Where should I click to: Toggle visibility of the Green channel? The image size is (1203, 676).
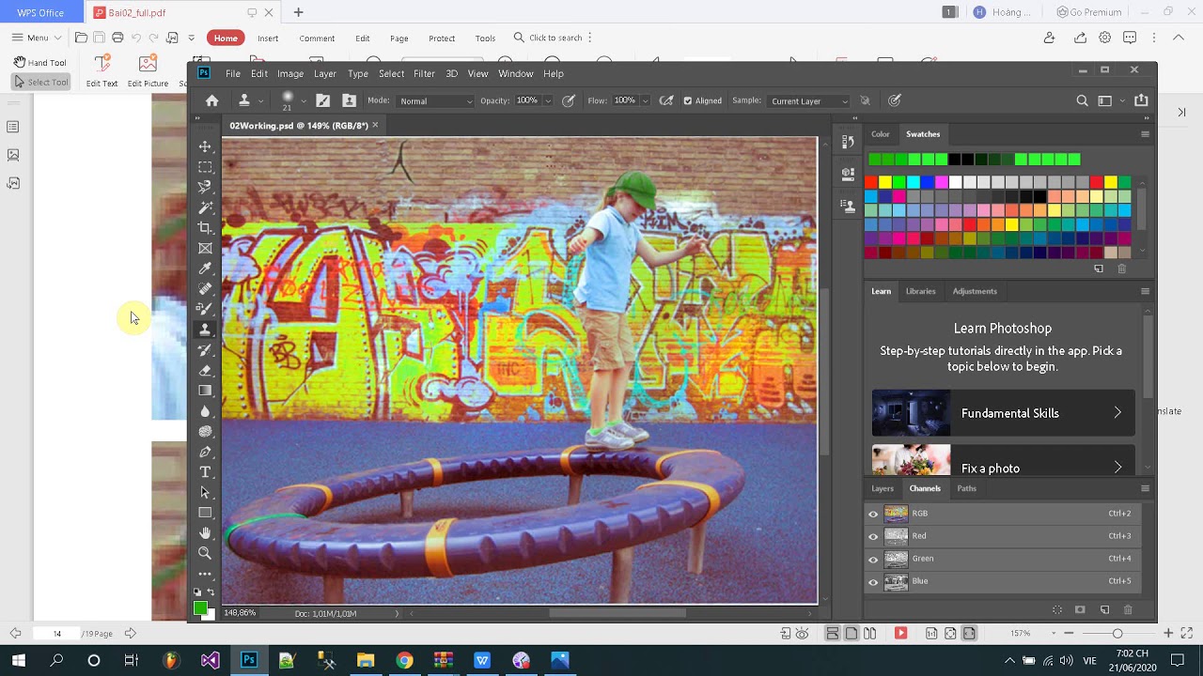pos(873,559)
